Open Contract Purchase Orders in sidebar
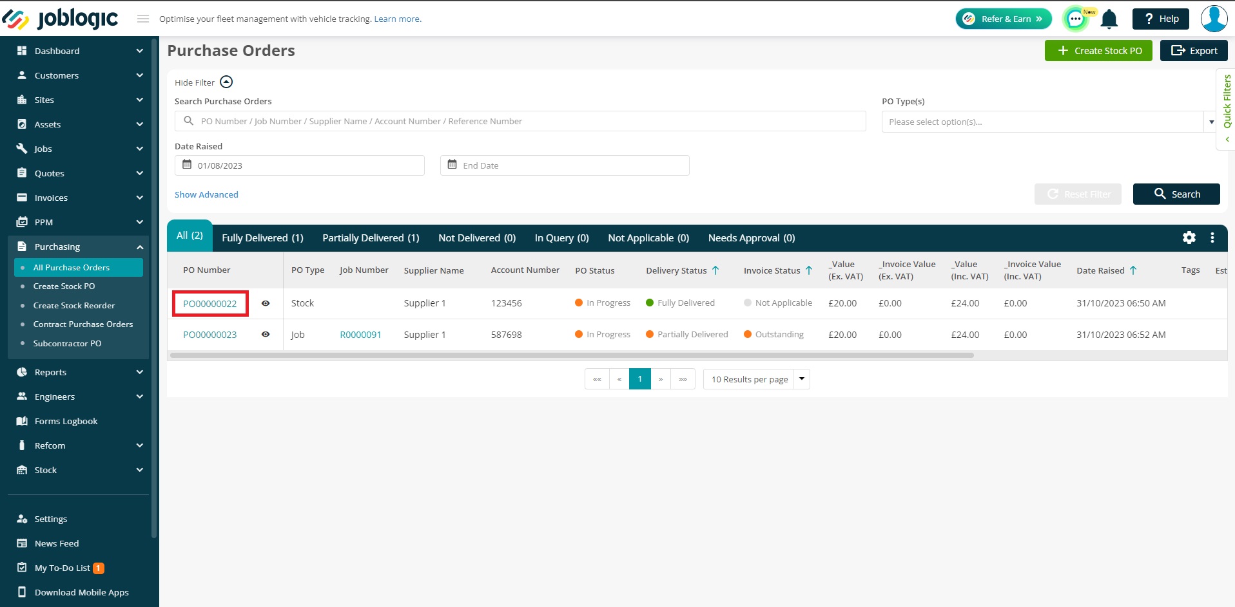The image size is (1235, 607). tap(83, 324)
